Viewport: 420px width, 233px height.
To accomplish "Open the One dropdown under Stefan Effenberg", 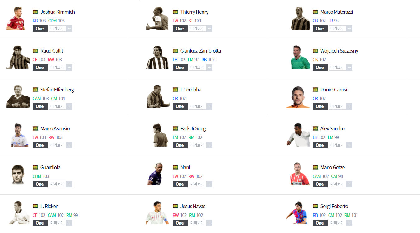I will click(x=40, y=106).
